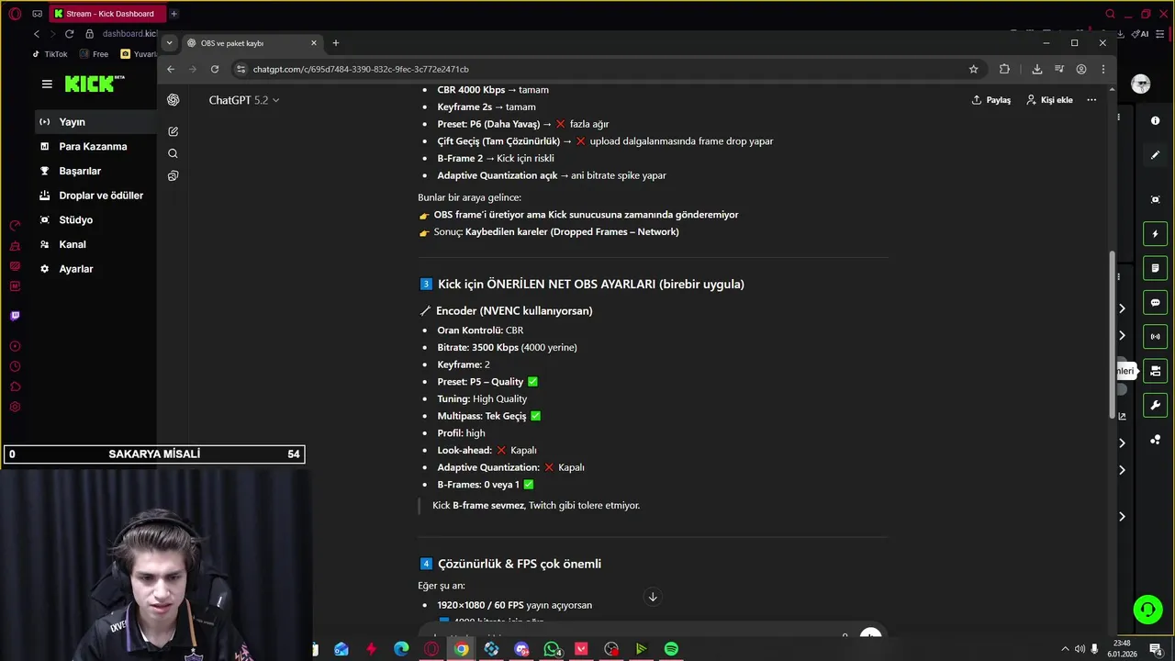Open Kick green support chat bubble
This screenshot has width=1175, height=661.
pyautogui.click(x=1147, y=610)
